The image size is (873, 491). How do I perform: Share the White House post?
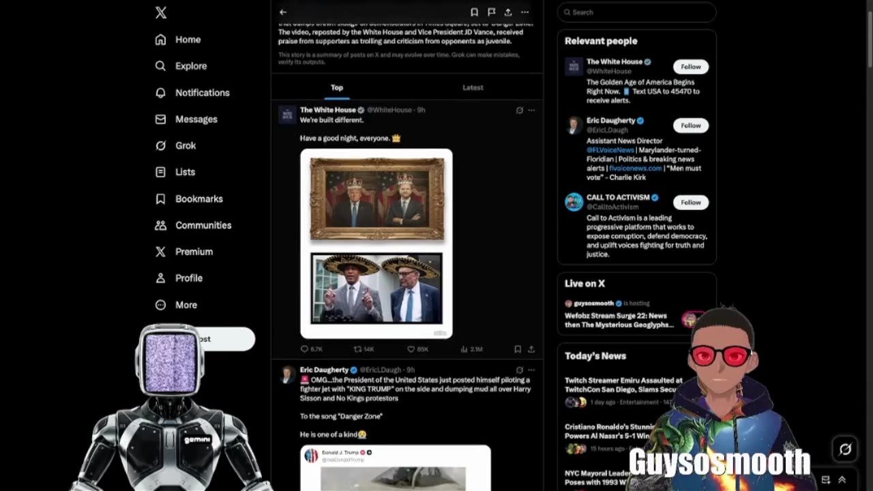pos(531,349)
